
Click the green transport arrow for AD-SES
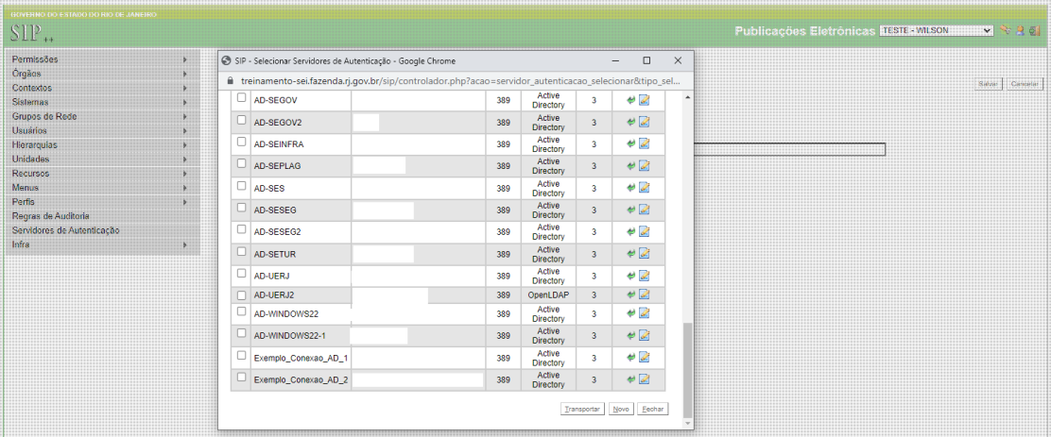(630, 188)
